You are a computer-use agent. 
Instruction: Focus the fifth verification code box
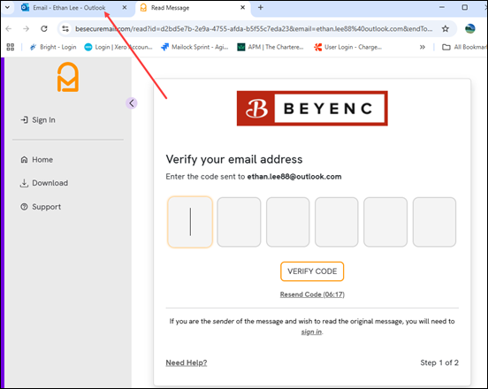tap(385, 222)
